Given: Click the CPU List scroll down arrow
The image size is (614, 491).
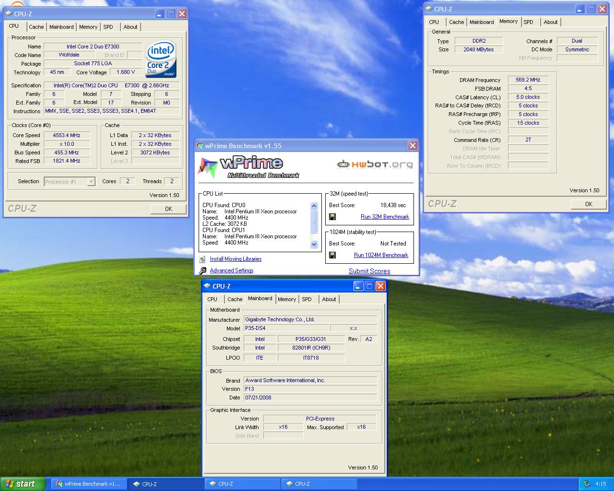Looking at the screenshot, I should pyautogui.click(x=314, y=244).
